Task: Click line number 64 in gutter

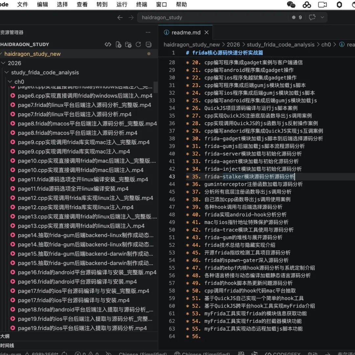Action: click(172, 336)
